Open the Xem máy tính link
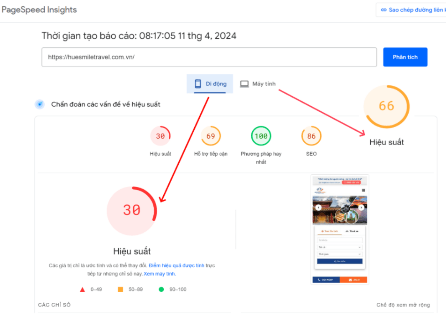Viewport: 446px width, 317px height. tap(160, 274)
